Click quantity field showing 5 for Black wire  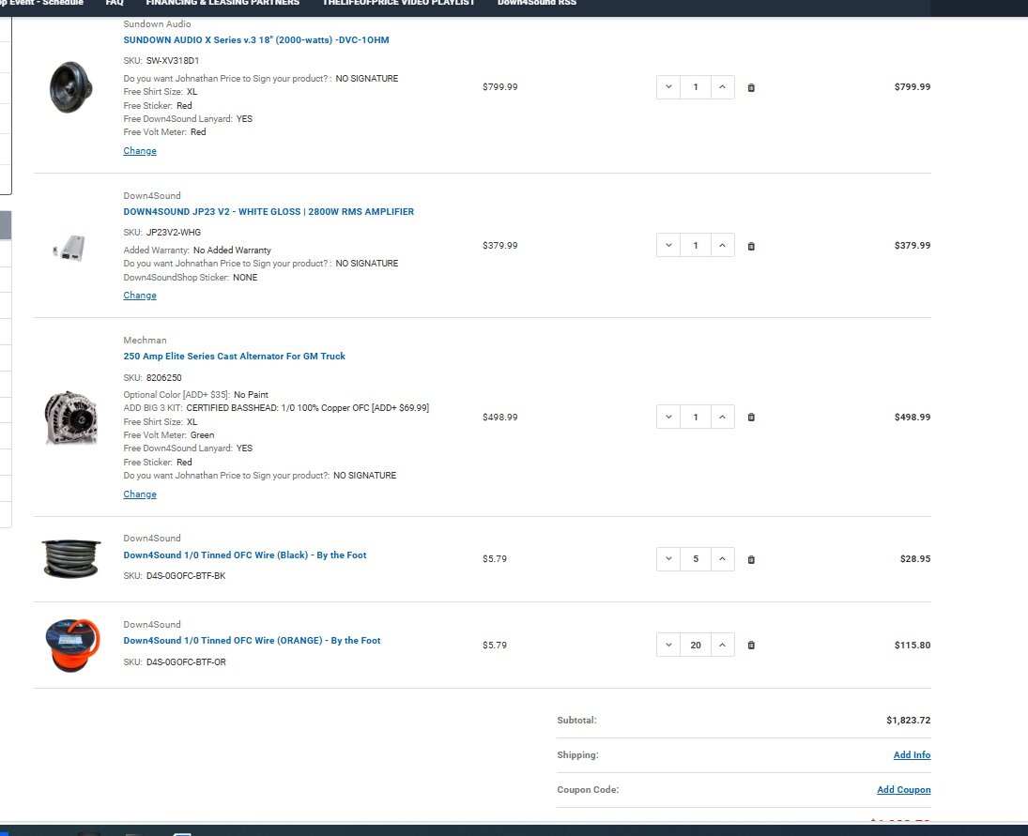pyautogui.click(x=696, y=559)
